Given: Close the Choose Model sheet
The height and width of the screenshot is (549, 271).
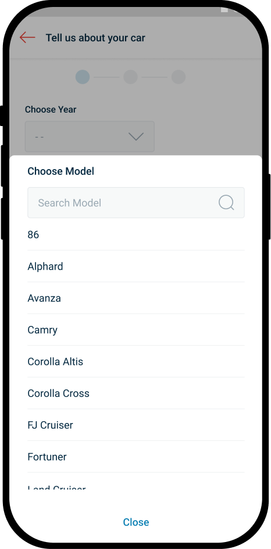Looking at the screenshot, I should coord(136,522).
